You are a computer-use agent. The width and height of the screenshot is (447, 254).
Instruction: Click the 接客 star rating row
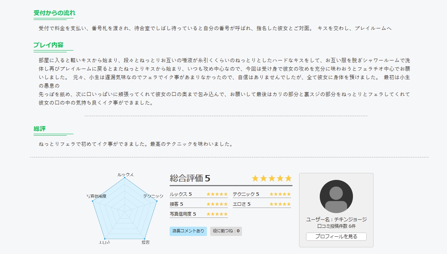click(199, 204)
